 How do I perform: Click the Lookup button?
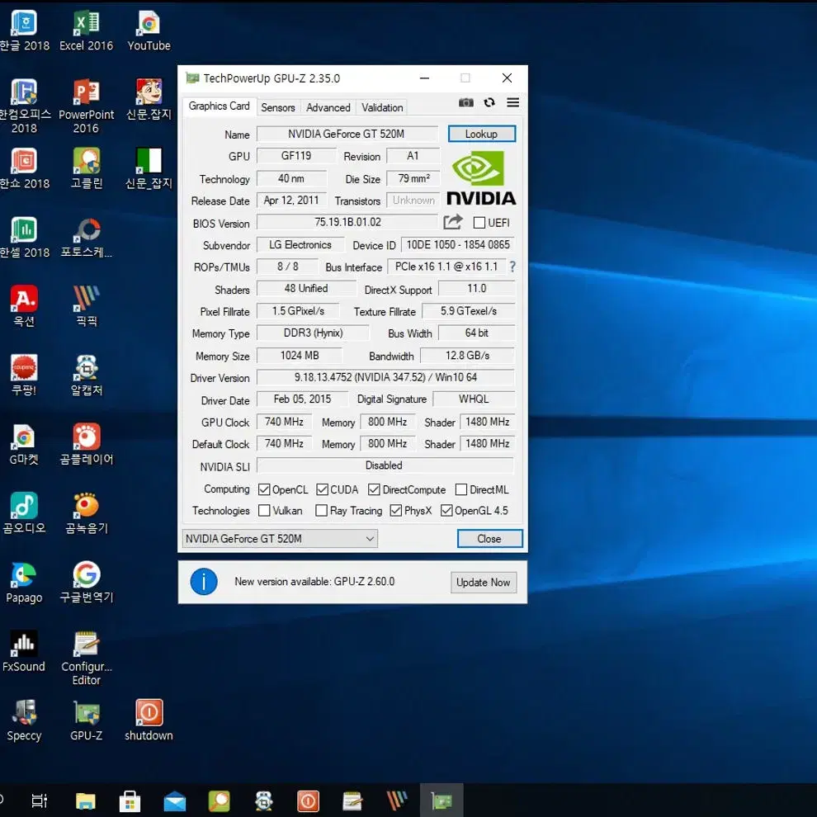click(481, 134)
